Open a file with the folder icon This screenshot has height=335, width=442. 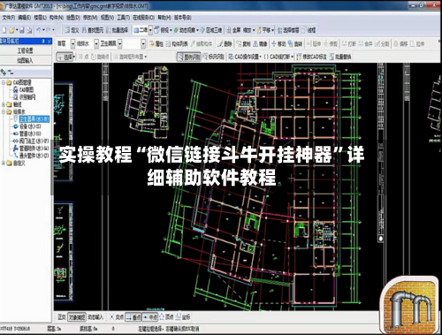(11, 30)
